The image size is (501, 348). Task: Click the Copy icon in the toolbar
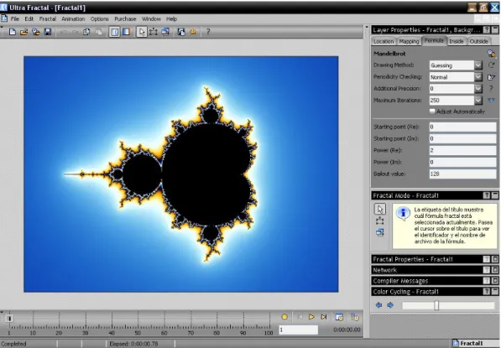coord(86,32)
